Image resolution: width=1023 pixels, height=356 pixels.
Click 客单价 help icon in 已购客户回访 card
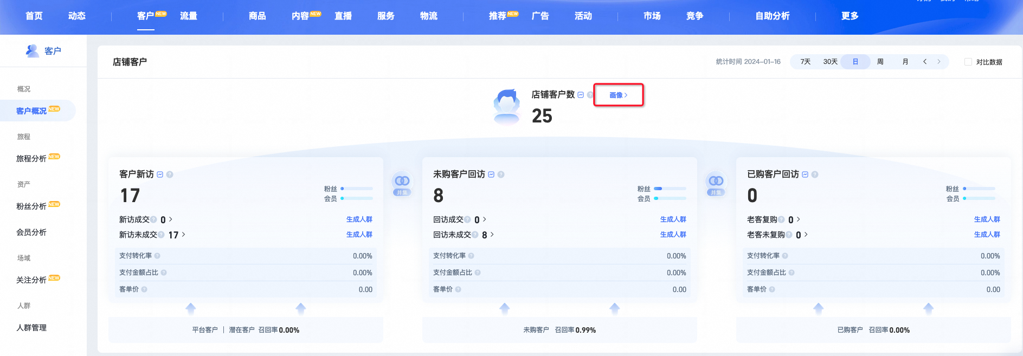coord(772,289)
